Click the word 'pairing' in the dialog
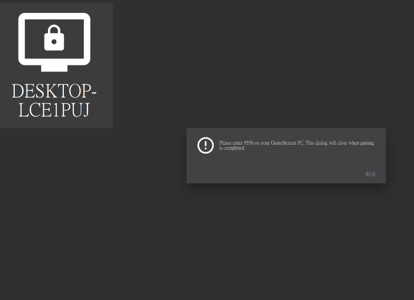Image resolution: width=414 pixels, height=300 pixels. (367, 143)
